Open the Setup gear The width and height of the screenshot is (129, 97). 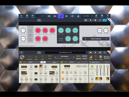102,16
